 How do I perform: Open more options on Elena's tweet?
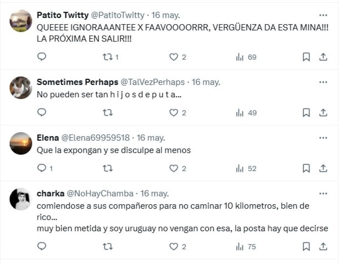tap(323, 138)
